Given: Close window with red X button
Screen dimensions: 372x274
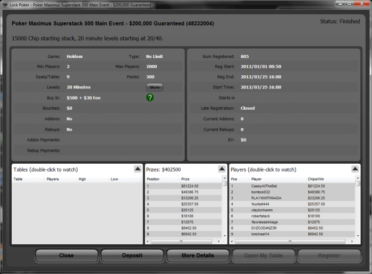Looking at the screenshot, I should [362, 4].
